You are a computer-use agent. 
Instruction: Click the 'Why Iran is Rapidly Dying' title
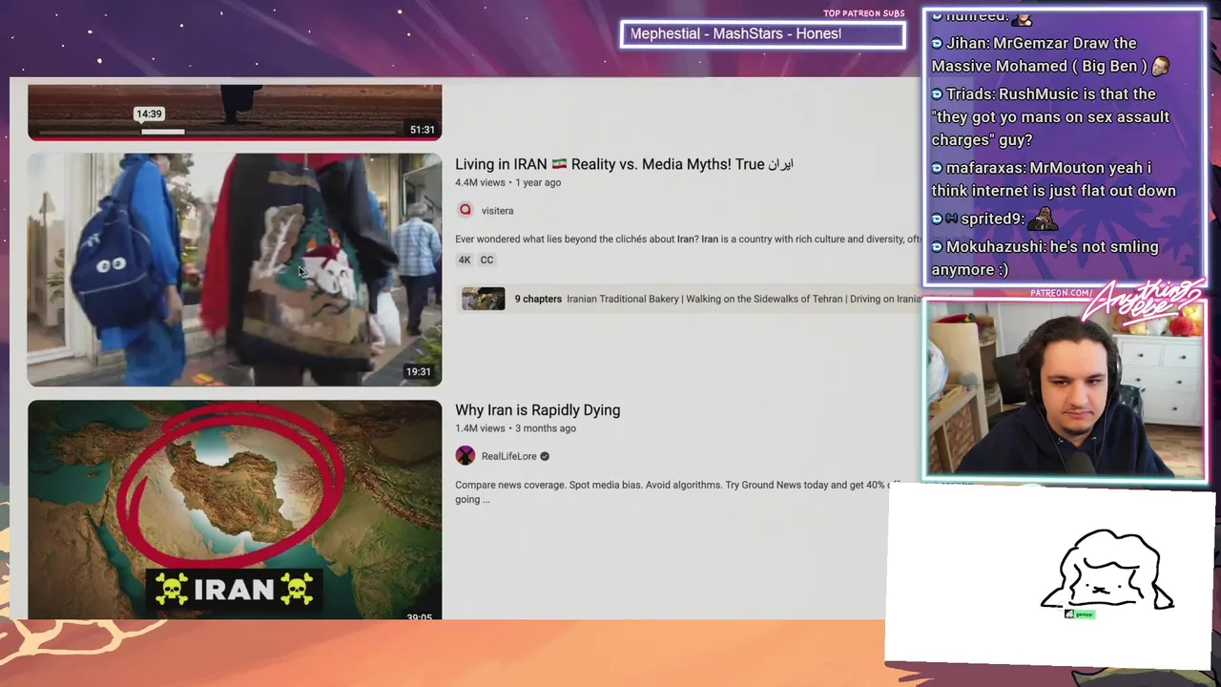[537, 410]
